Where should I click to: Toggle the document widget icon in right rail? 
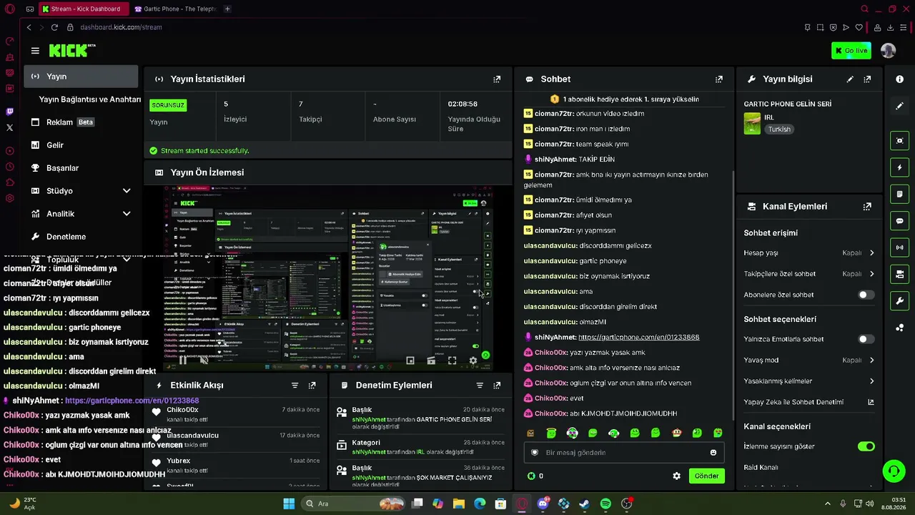(900, 194)
